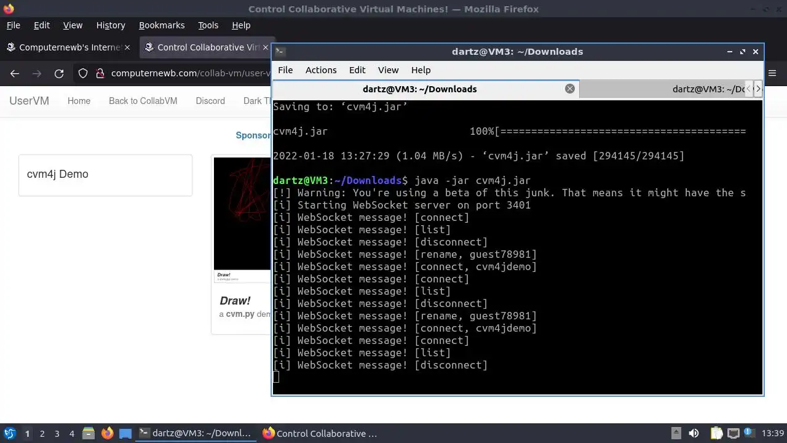Viewport: 787px width, 443px height.
Task: Open the clipboard manager tray icon
Action: point(716,433)
